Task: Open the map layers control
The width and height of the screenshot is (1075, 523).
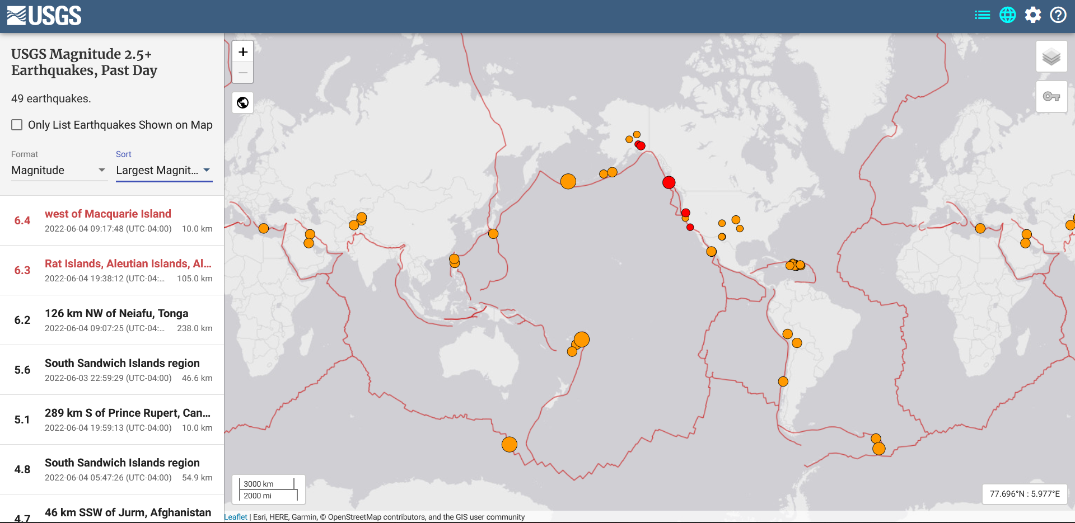Action: [x=1051, y=56]
